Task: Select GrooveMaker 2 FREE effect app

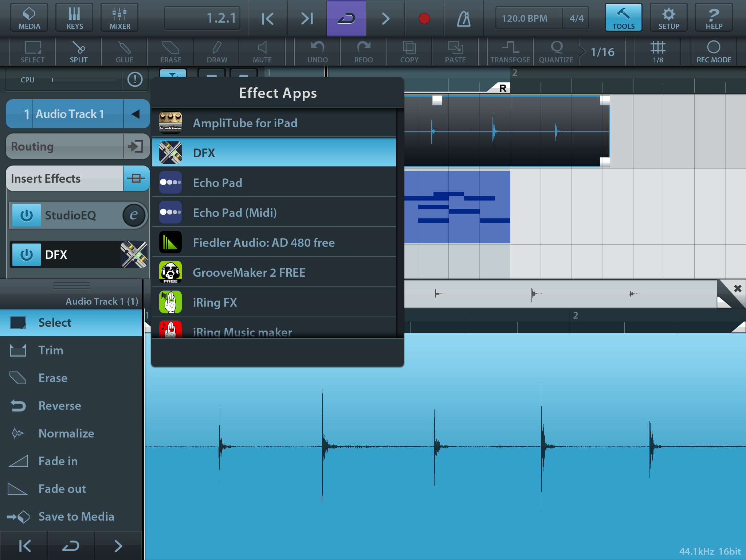Action: (274, 272)
